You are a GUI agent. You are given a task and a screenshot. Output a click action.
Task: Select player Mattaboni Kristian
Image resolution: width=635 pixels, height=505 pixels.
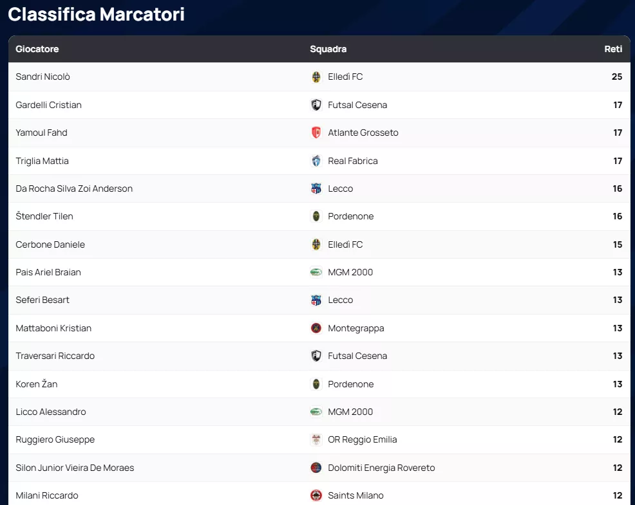tap(53, 328)
